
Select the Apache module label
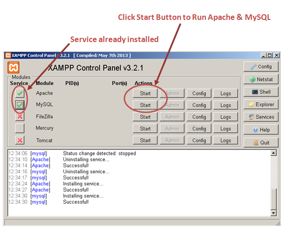pos(44,93)
